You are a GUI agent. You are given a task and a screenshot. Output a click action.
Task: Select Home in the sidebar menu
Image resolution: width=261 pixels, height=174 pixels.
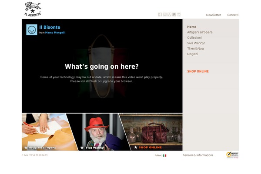pos(191,27)
